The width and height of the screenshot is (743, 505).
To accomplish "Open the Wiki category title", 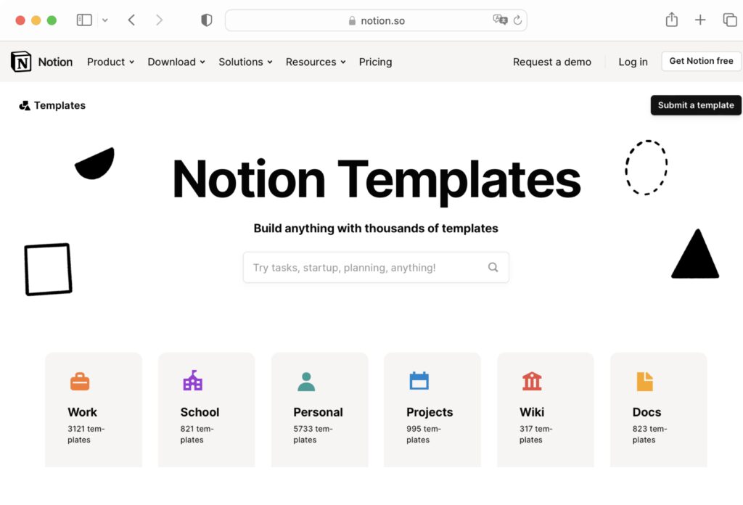I will pyautogui.click(x=532, y=412).
